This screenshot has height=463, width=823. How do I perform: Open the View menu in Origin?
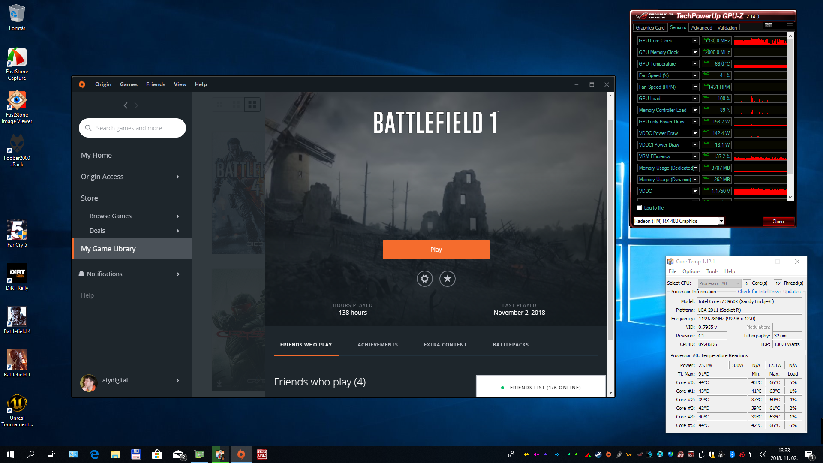pos(180,84)
